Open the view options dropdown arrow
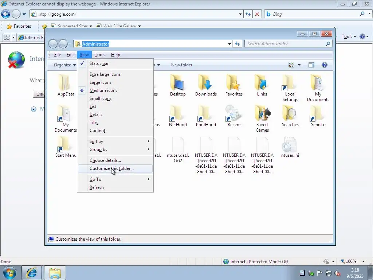The height and width of the screenshot is (280, 373). (299, 65)
